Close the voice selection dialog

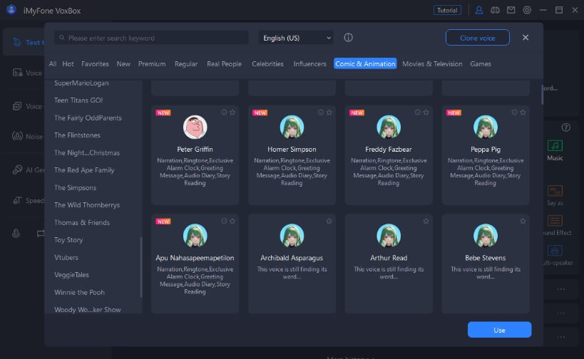click(525, 38)
